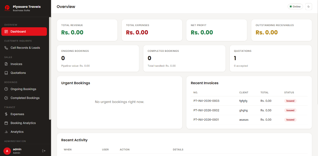318x156 pixels.
Task: Click the Quotations book icon
Action: tap(6, 73)
